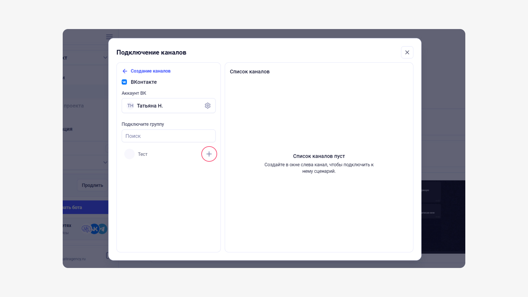Screen dimensions: 528x297
Task: Go back via the Создание каналов link
Action: click(150, 71)
